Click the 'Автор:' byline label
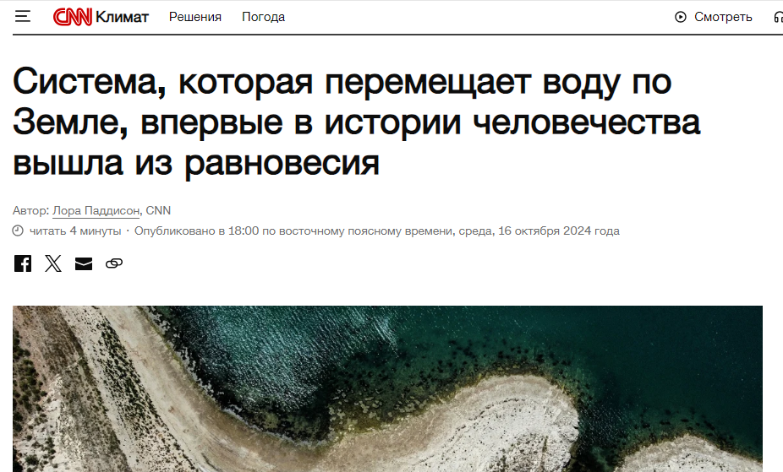 click(30, 210)
